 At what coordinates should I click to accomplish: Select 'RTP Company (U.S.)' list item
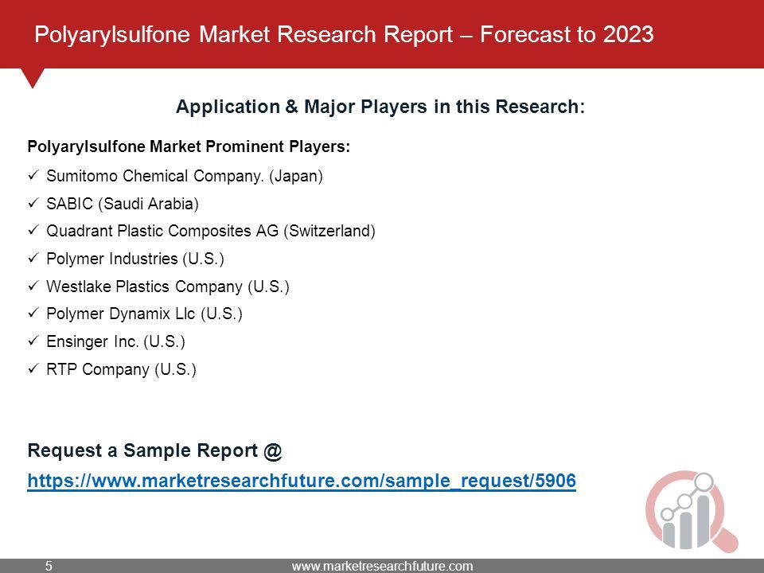121,369
